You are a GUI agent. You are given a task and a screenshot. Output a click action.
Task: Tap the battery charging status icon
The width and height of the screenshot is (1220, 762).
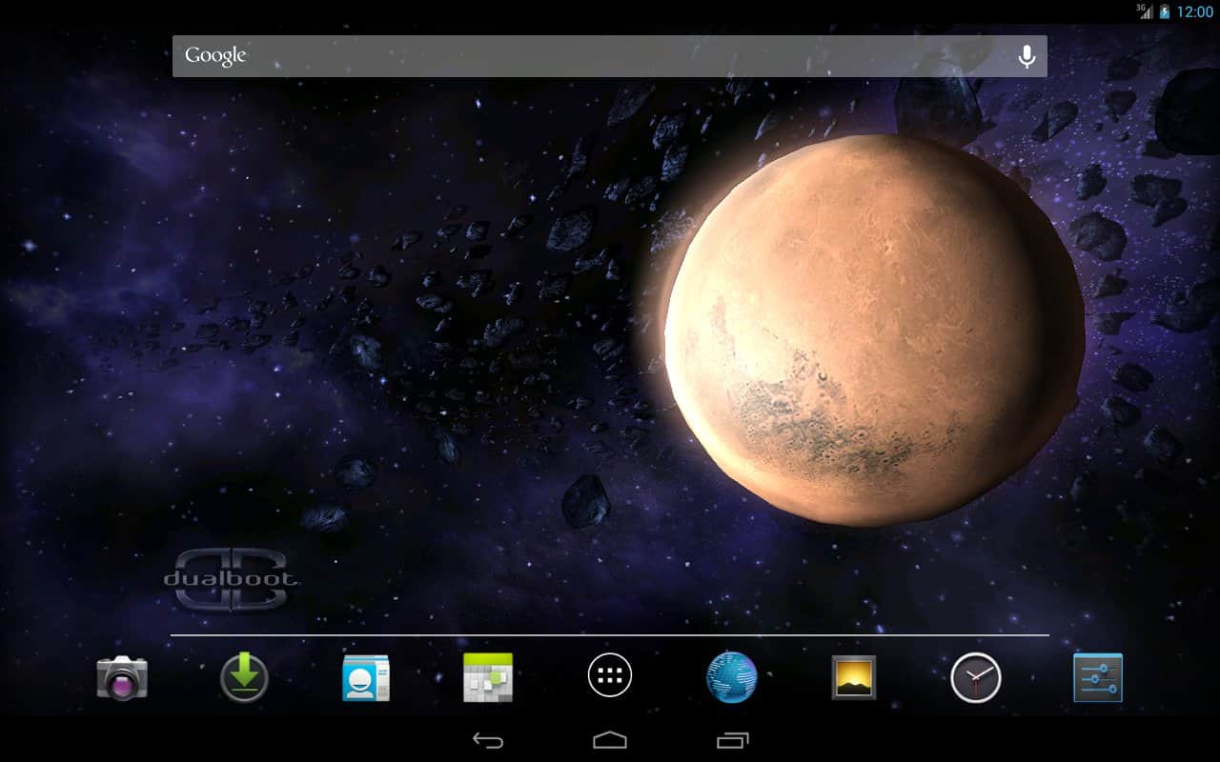pyautogui.click(x=1165, y=12)
